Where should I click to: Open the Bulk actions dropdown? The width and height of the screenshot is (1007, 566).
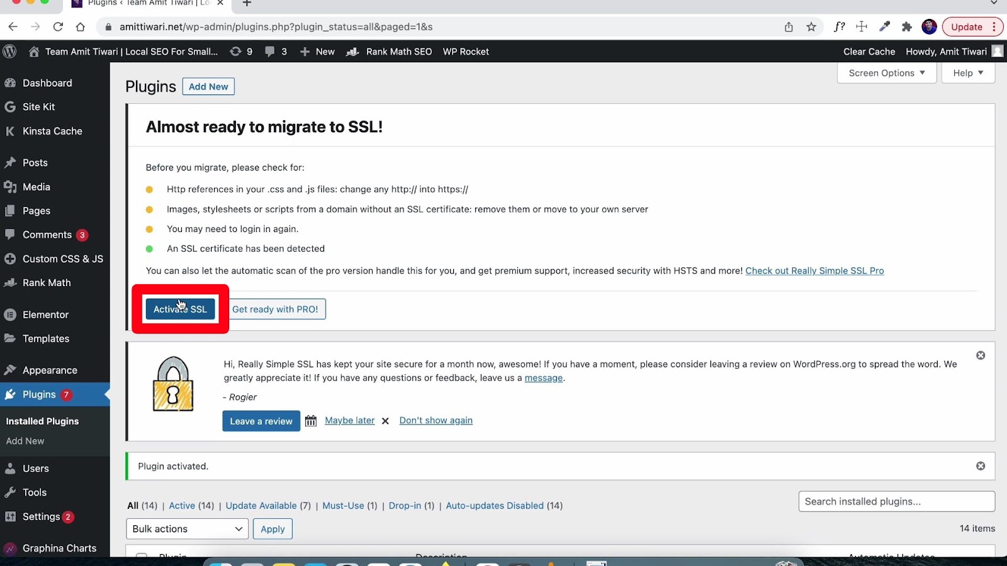click(188, 529)
